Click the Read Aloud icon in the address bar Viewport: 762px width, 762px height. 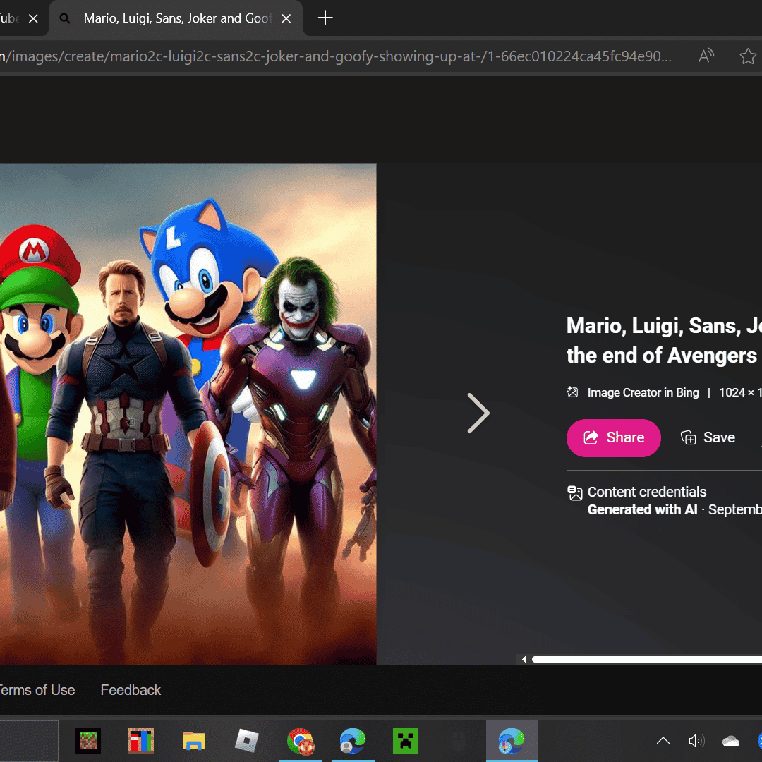click(x=706, y=56)
